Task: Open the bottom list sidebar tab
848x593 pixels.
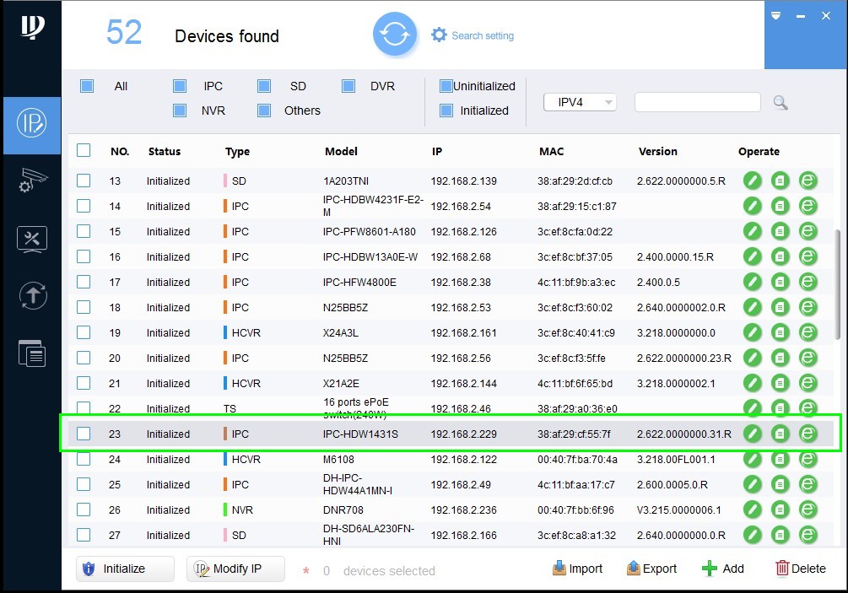Action: pyautogui.click(x=32, y=353)
